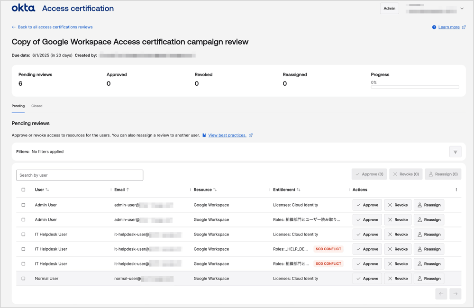Reassign Admin User Licenses: Cloud Identity
Image resolution: width=474 pixels, height=308 pixels.
coord(428,205)
